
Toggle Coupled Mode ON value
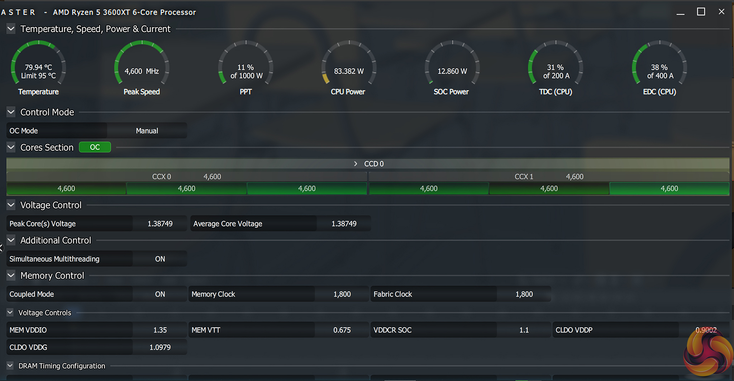pyautogui.click(x=160, y=294)
